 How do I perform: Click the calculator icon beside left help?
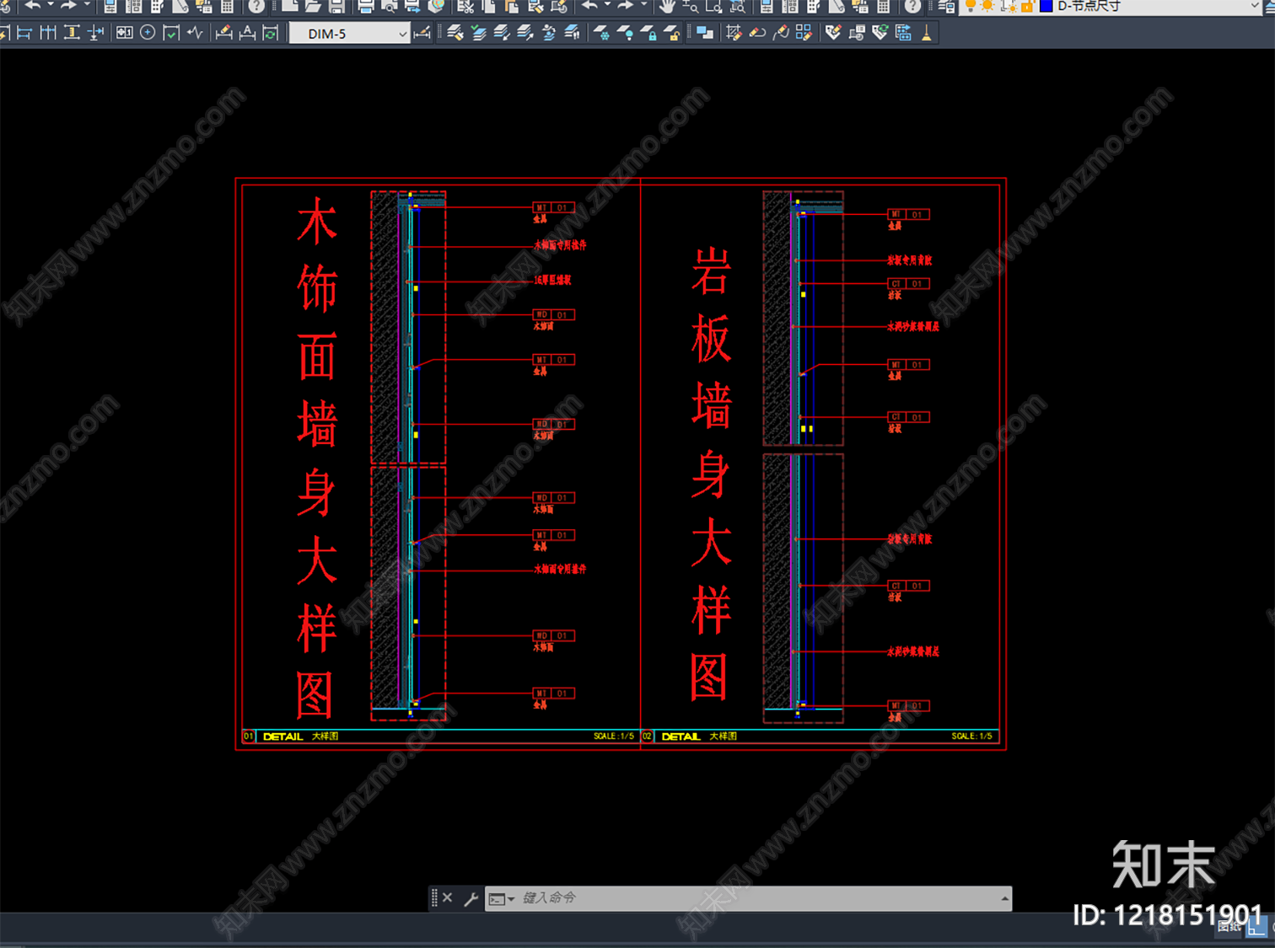tap(227, 6)
